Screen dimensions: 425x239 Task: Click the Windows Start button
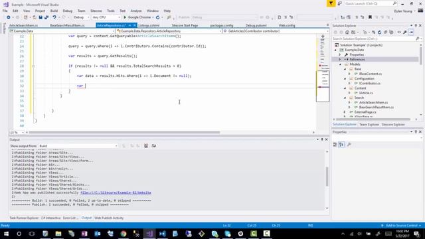tap(6, 234)
